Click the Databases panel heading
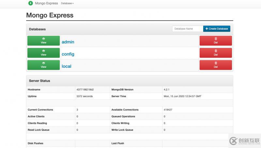Screen dimensions: 261x148 (38, 29)
